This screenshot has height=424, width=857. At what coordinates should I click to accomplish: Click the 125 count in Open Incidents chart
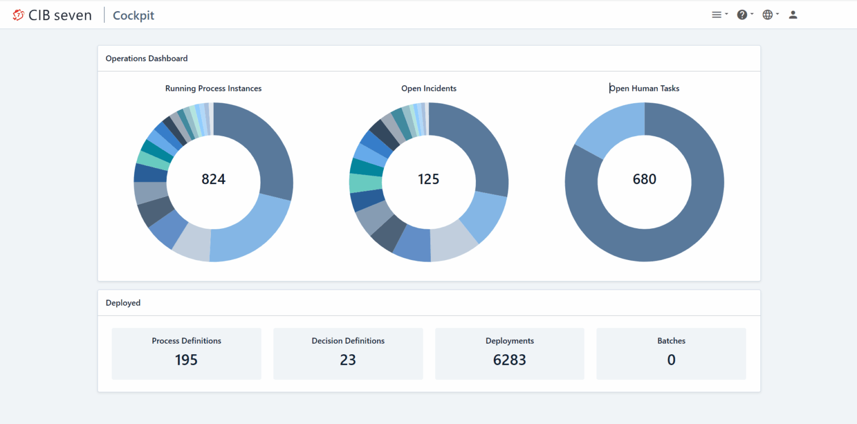tap(428, 179)
